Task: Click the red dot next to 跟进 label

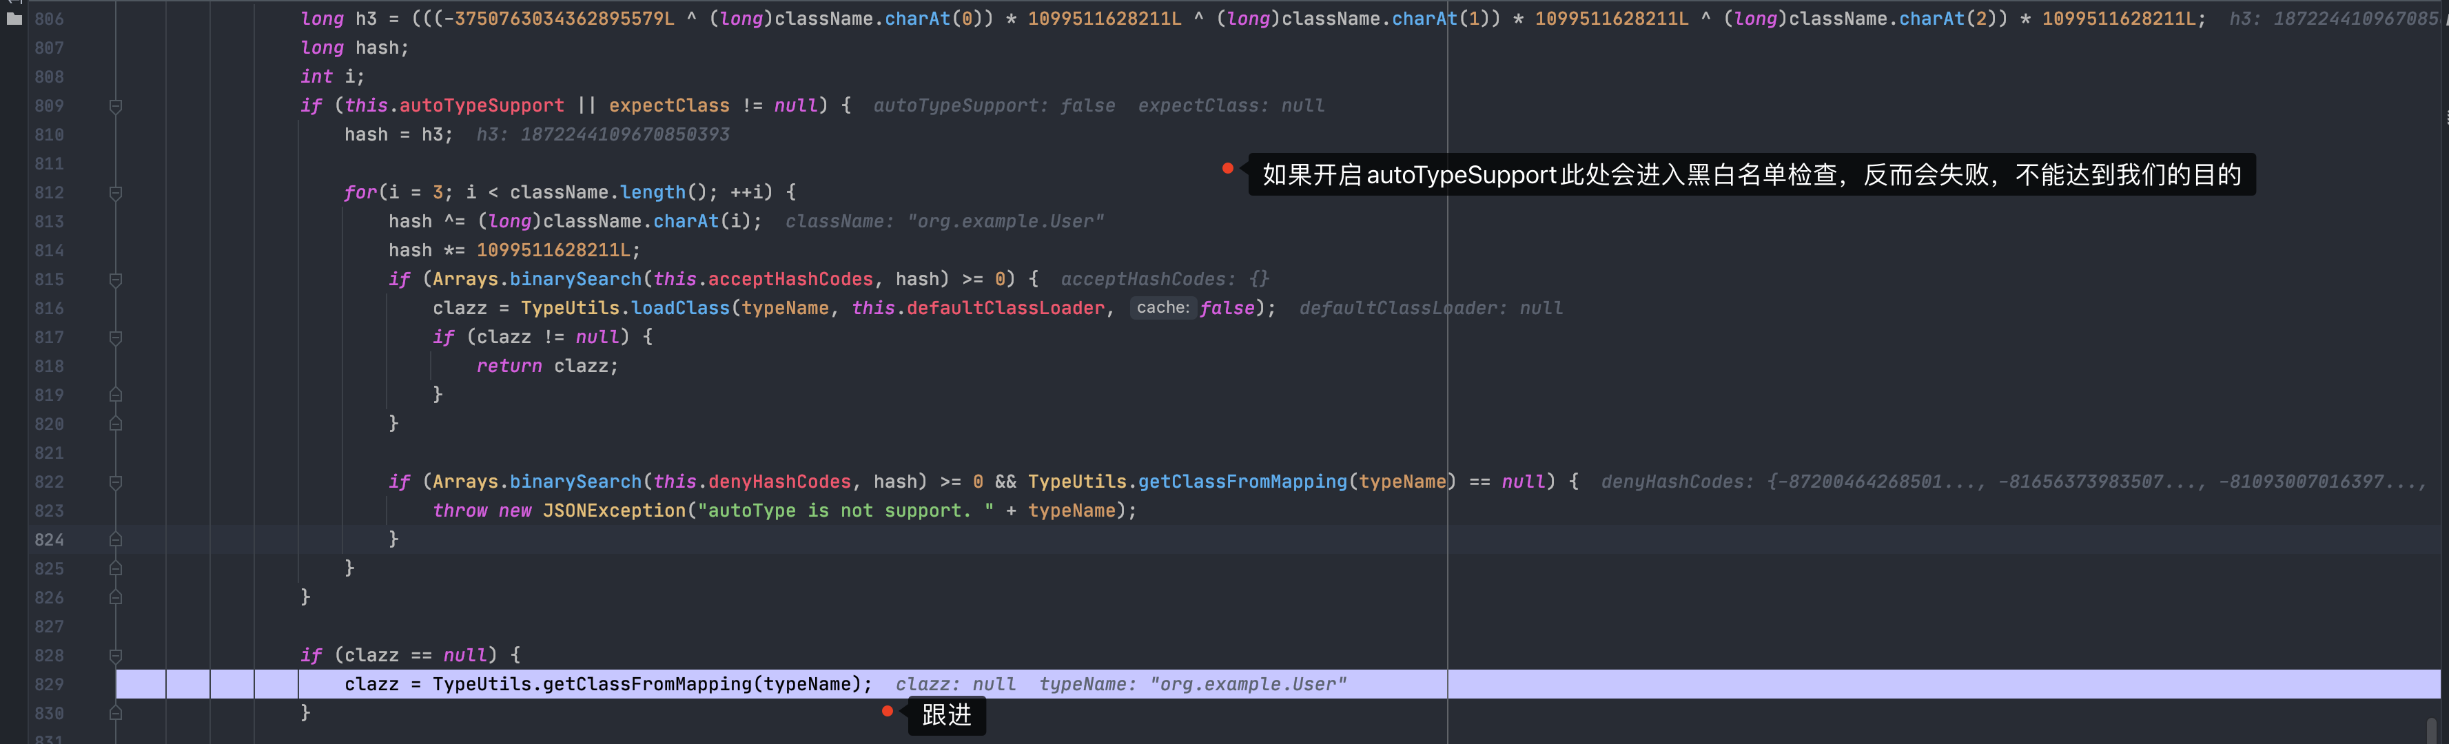Action: [x=887, y=711]
